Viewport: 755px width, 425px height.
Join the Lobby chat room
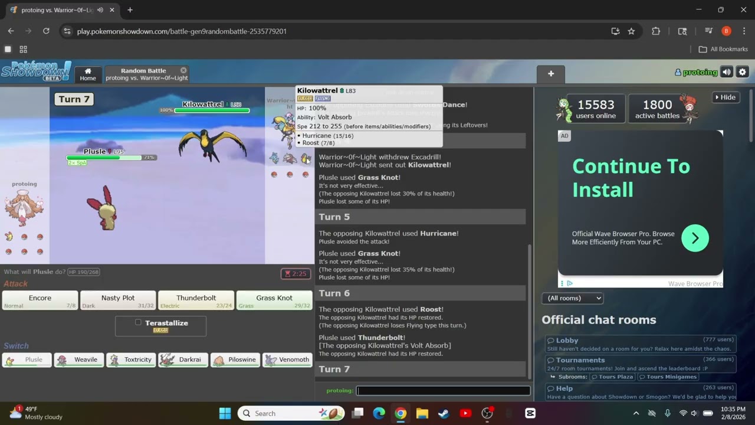[641, 344]
